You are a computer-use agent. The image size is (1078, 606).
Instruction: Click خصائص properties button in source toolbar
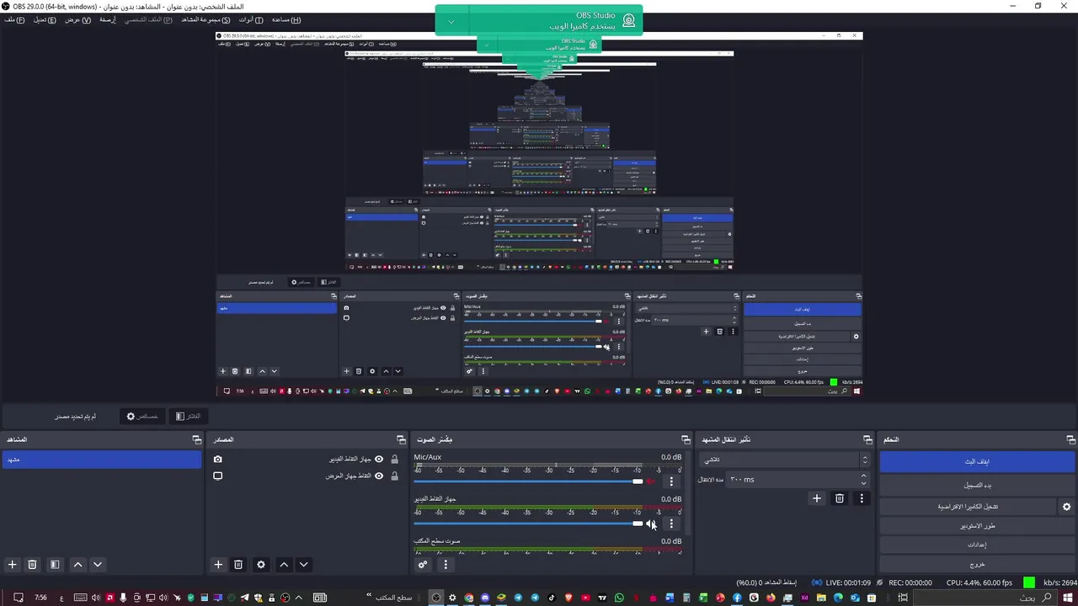point(142,416)
